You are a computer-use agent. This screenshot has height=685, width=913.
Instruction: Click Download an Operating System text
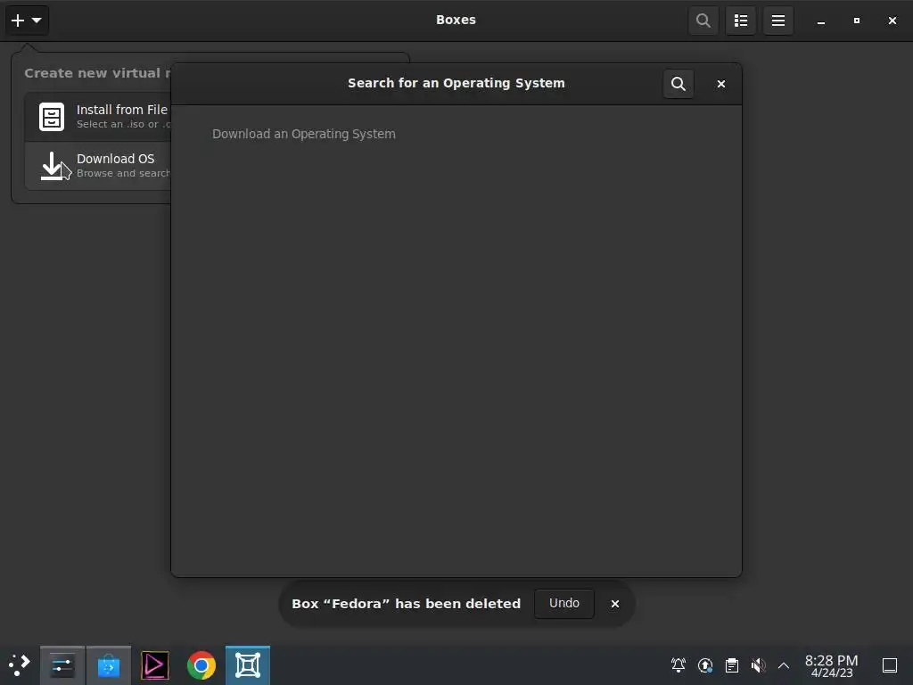click(304, 134)
